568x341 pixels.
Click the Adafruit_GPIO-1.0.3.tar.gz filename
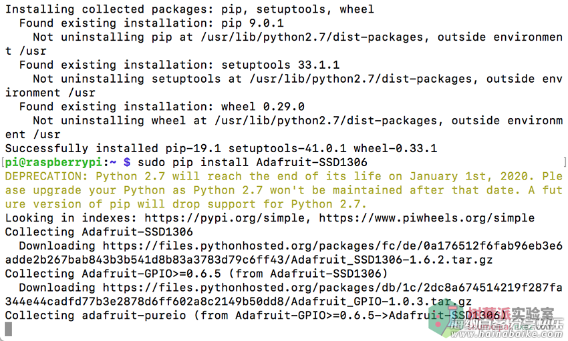(381, 302)
